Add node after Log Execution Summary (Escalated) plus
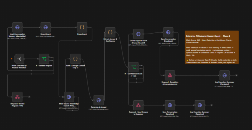 pyautogui.click(x=236, y=75)
